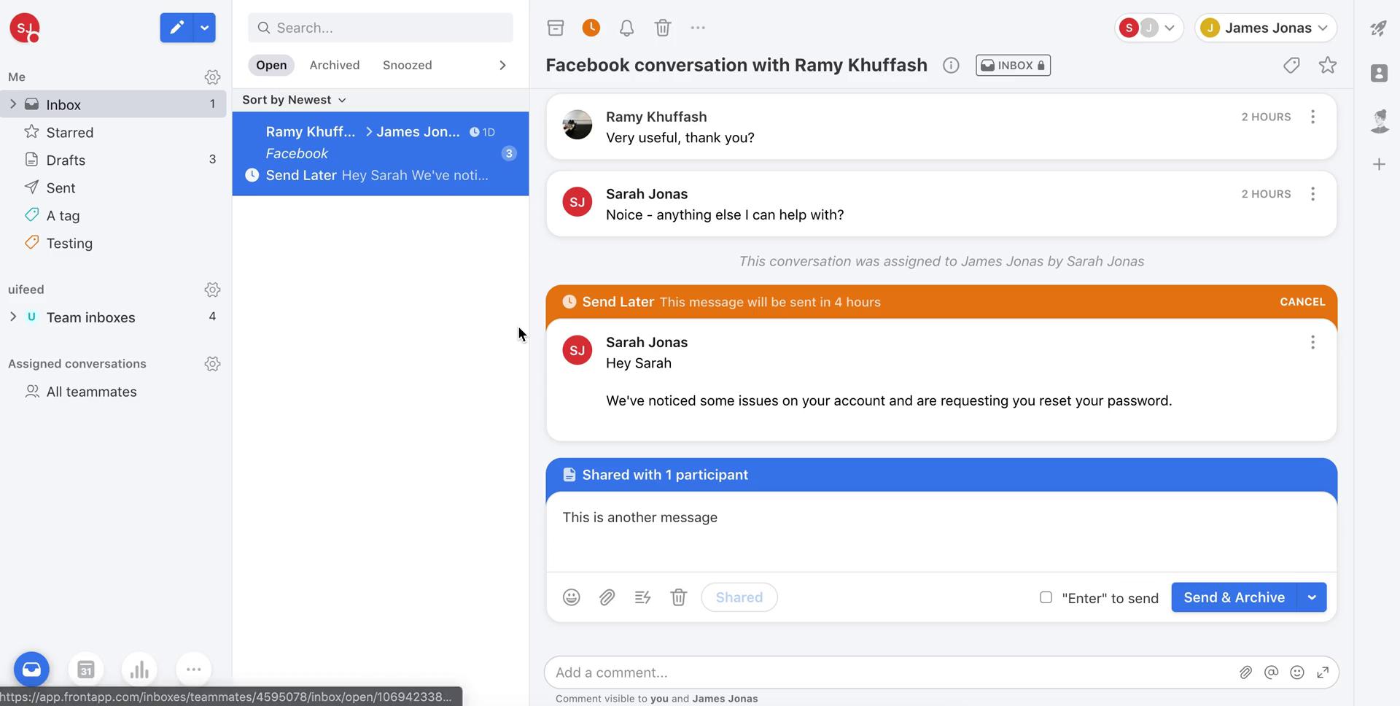The image size is (1400, 706).
Task: Open the James Jonas assignee dropdown
Action: pos(1265,28)
